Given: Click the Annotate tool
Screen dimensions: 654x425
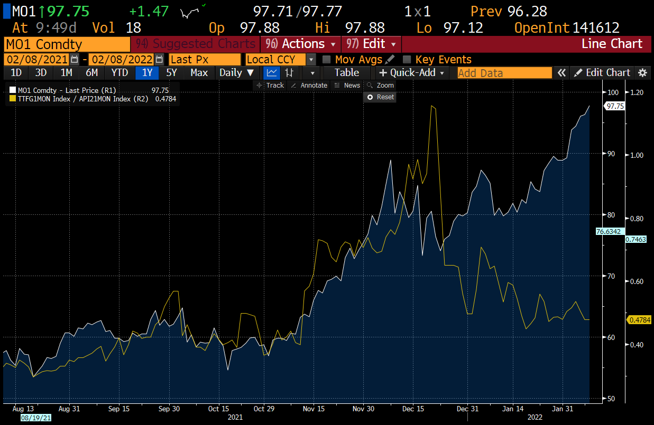Looking at the screenshot, I should click(x=309, y=85).
